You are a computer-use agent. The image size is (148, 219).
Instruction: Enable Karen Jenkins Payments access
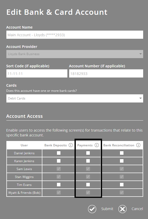click(88, 161)
